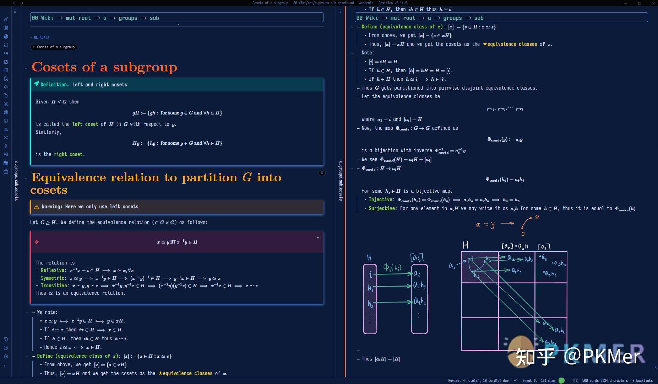Open Help via question mark icon

6,348
